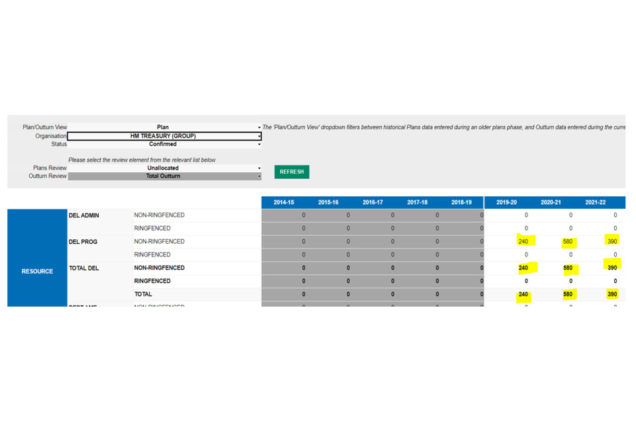636x424 pixels.
Task: Select the 2017-18 column header
Action: pyautogui.click(x=417, y=202)
